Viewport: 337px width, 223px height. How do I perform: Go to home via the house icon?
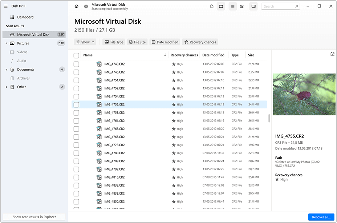coord(77,7)
